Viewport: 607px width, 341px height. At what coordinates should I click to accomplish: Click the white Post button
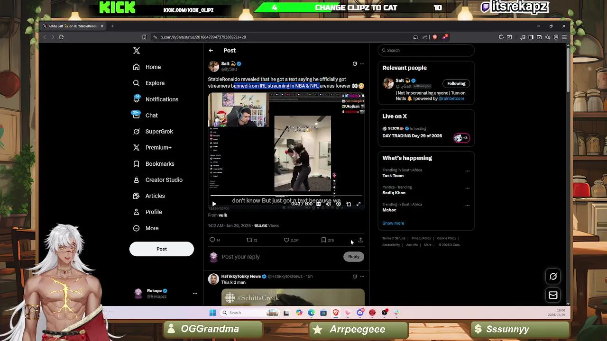pos(162,249)
